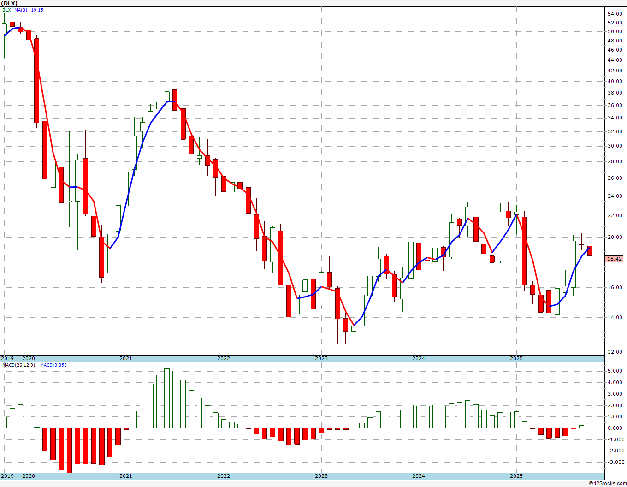
Task: Click the 12.00 price axis label
Action: click(x=615, y=352)
